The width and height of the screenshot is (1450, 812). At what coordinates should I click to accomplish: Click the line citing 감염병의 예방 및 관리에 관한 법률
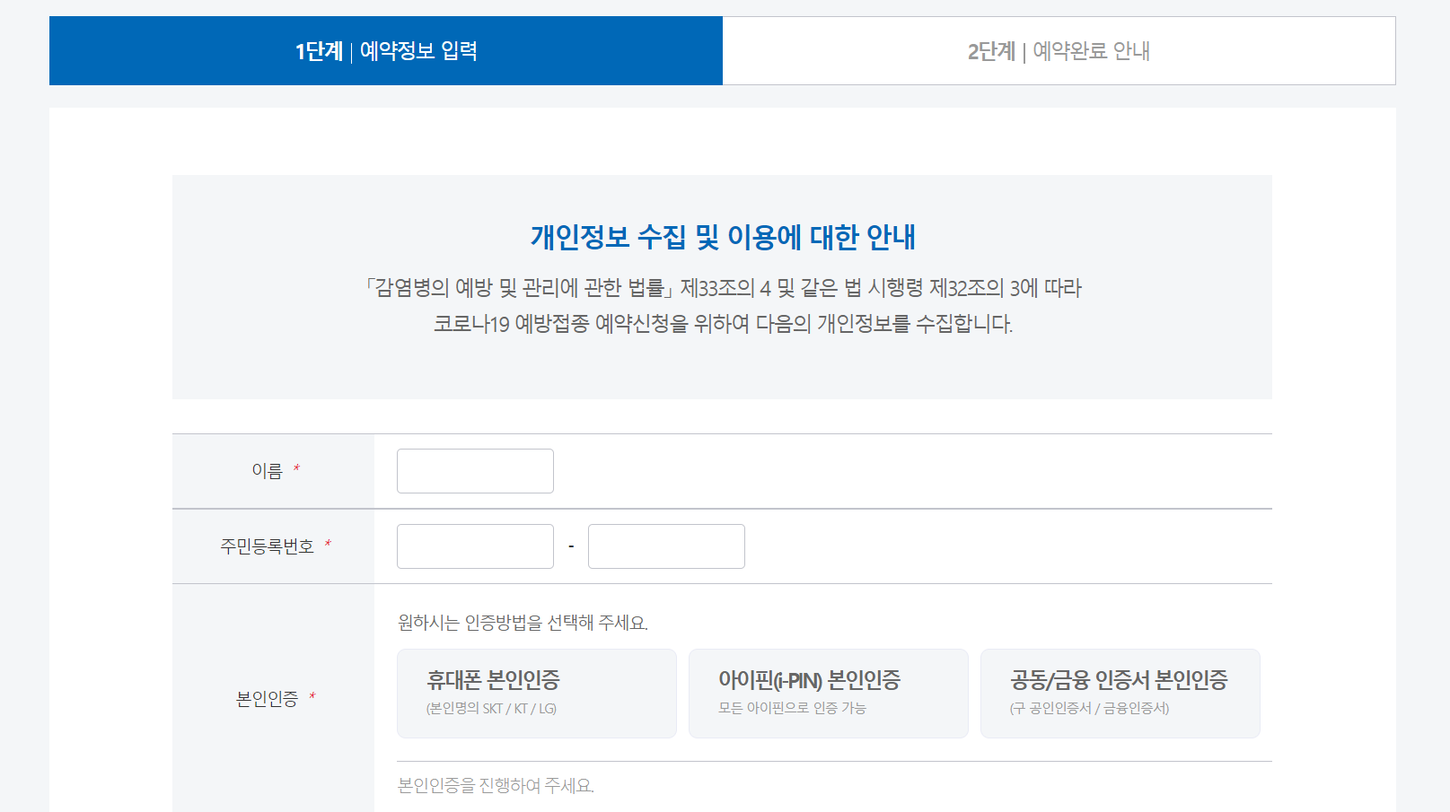(723, 288)
